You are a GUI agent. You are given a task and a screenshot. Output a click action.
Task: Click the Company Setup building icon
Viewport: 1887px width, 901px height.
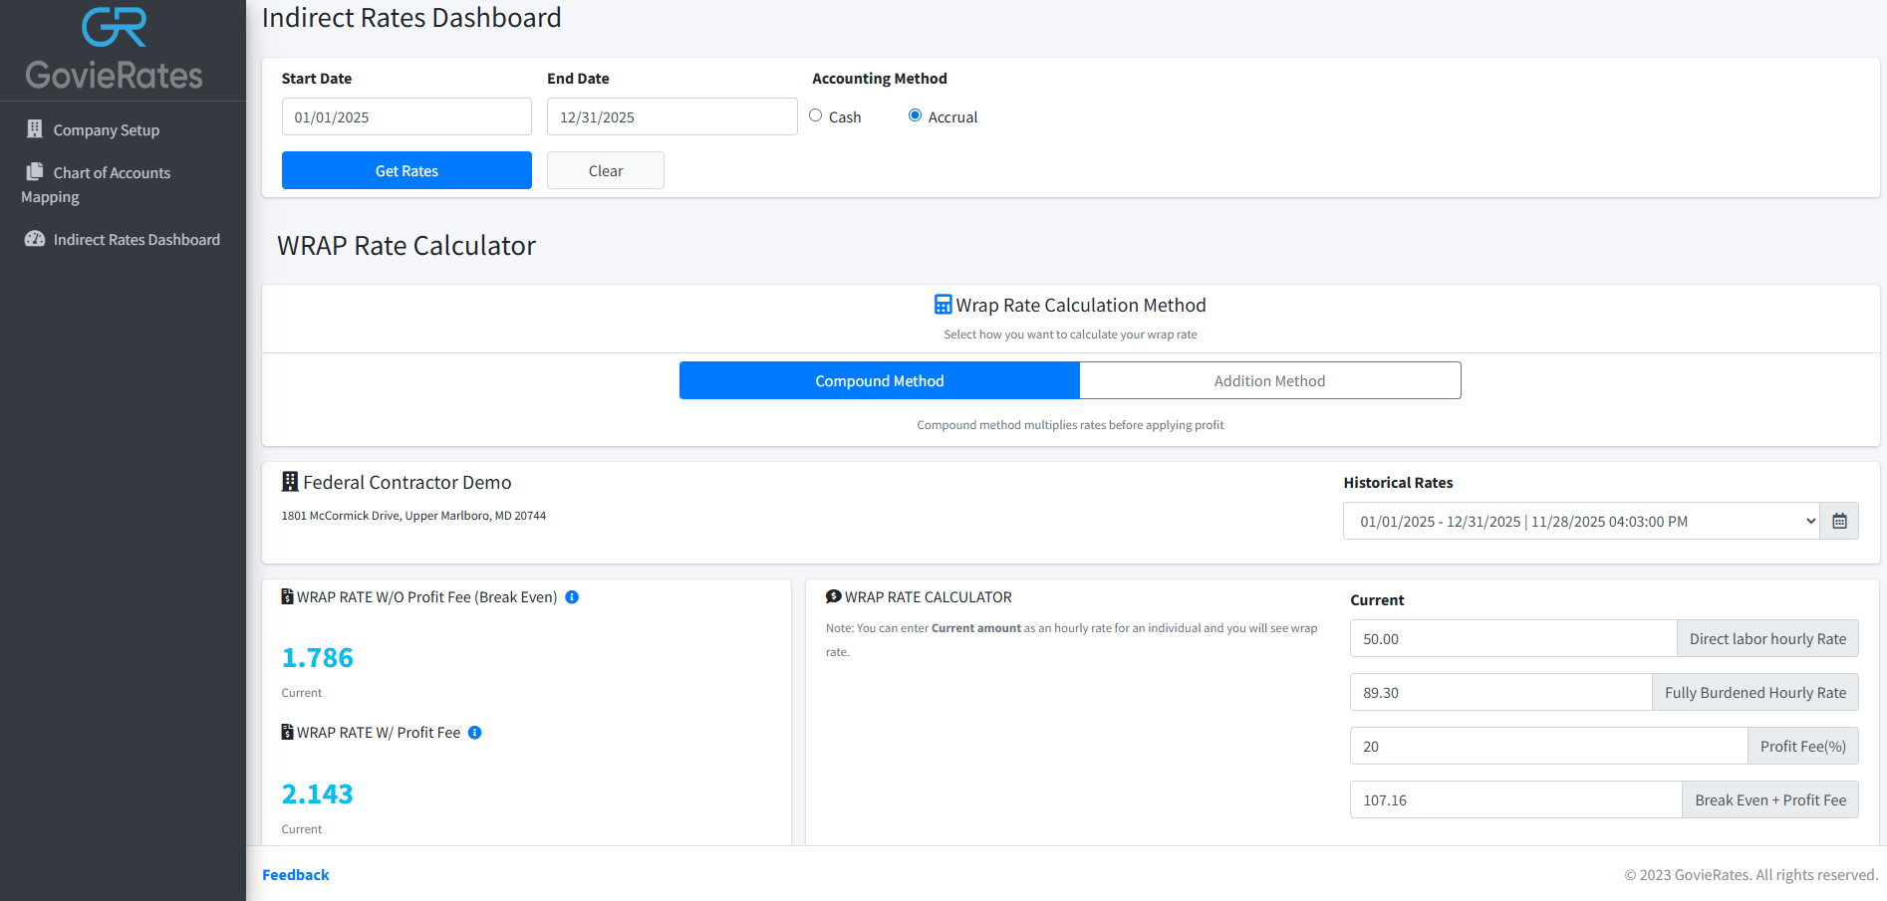click(x=35, y=129)
